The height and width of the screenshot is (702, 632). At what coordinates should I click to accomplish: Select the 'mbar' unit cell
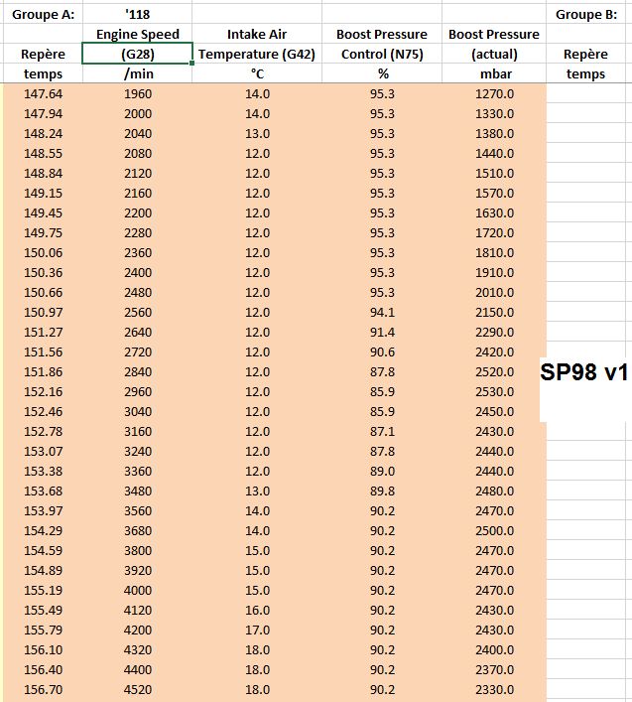494,73
